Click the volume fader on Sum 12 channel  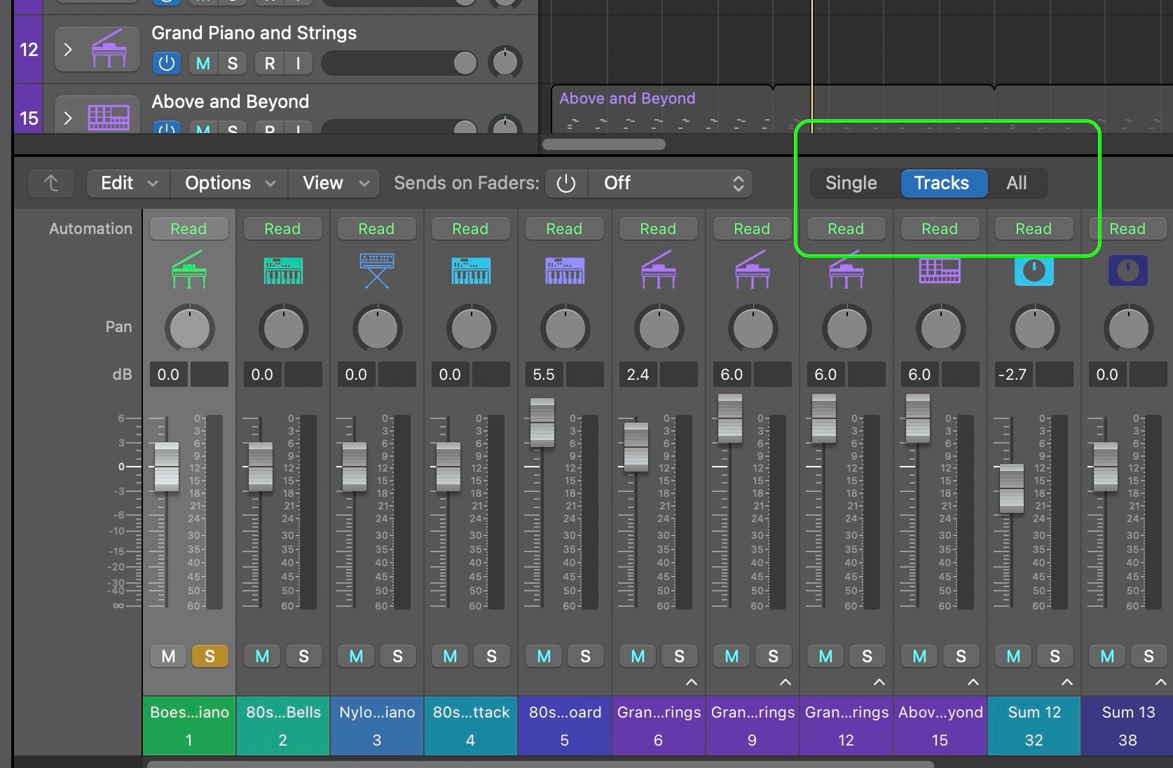point(1011,488)
